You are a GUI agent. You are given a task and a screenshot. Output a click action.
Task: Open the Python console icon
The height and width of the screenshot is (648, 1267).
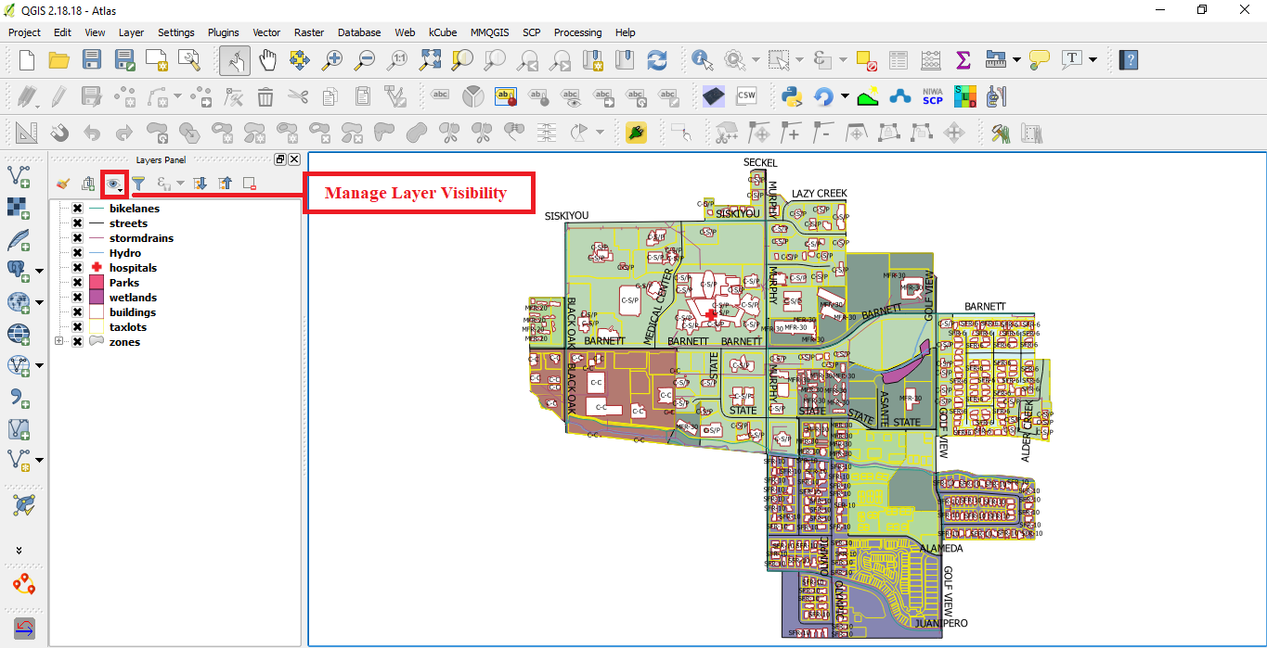[x=791, y=95]
